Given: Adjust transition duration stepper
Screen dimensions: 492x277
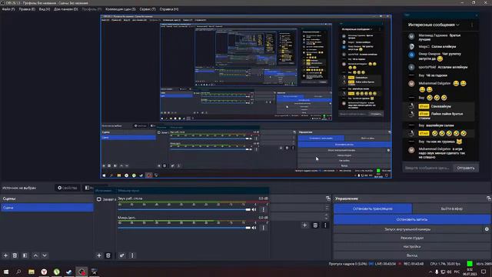Looking at the screenshot, I should point(327,216).
